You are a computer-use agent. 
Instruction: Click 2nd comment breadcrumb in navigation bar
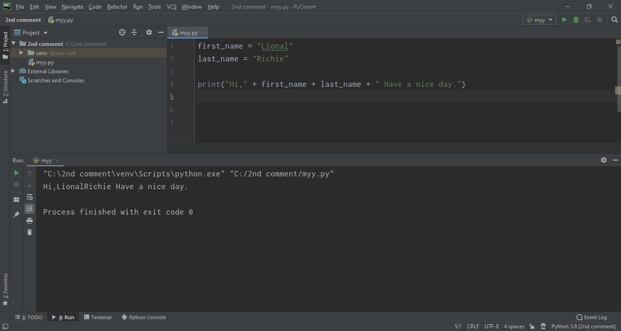pos(23,20)
